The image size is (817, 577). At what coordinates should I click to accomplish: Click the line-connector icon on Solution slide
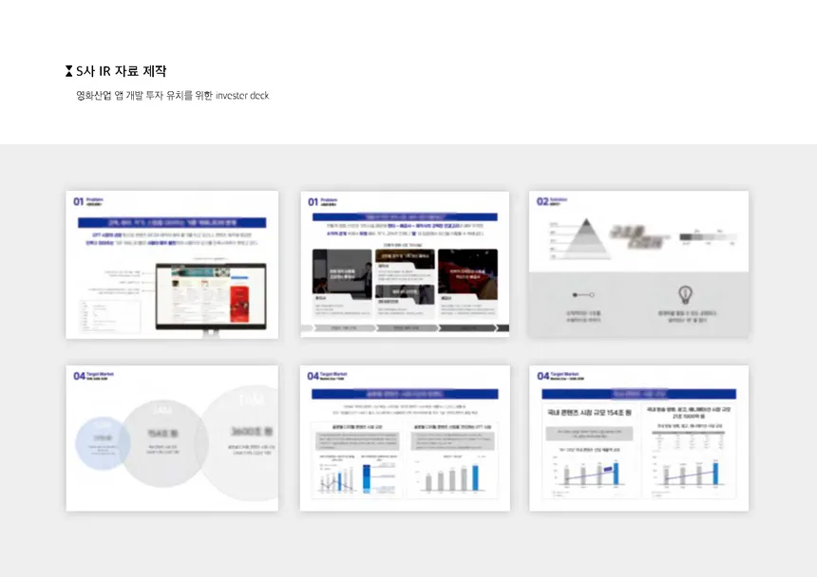tap(583, 295)
